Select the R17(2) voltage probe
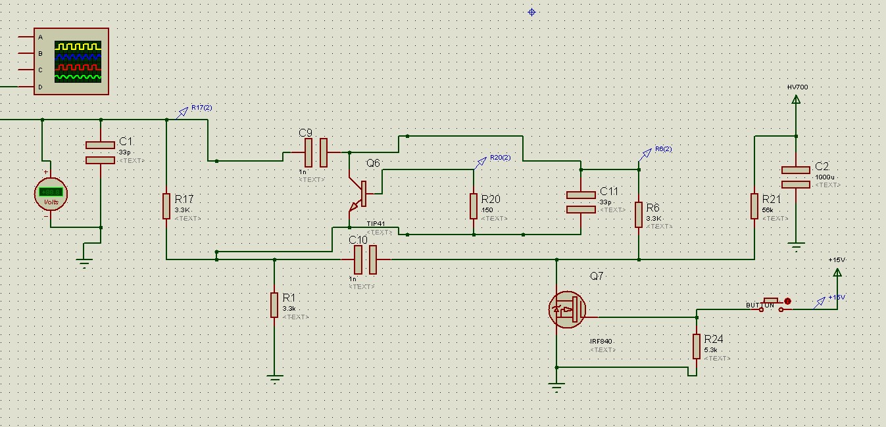Viewport: 886px width, 427px height. point(184,112)
